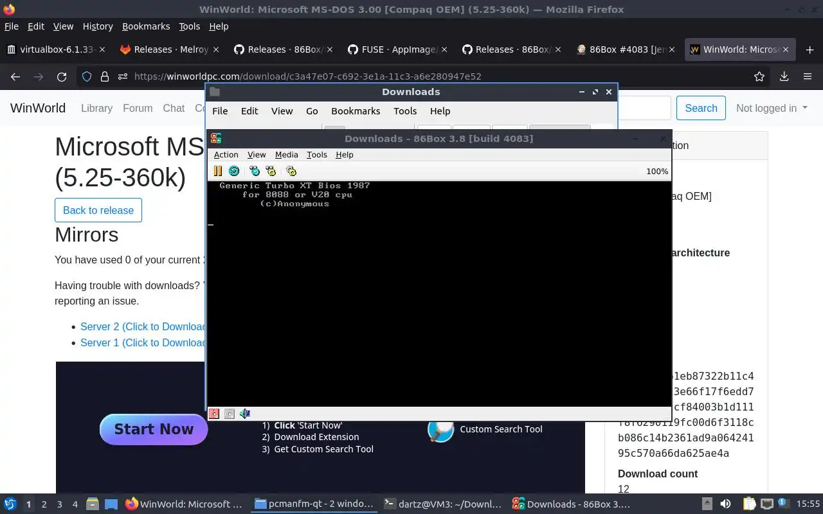Switch to the Releases · Melroy tab
The width and height of the screenshot is (823, 514).
(170, 49)
